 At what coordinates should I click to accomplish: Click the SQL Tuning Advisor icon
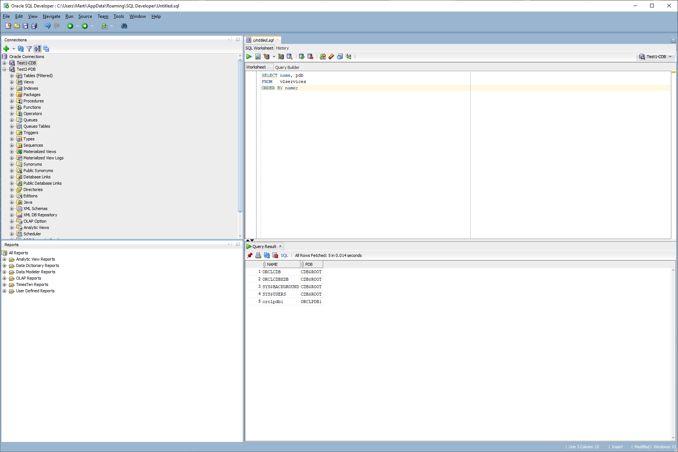tap(289, 57)
